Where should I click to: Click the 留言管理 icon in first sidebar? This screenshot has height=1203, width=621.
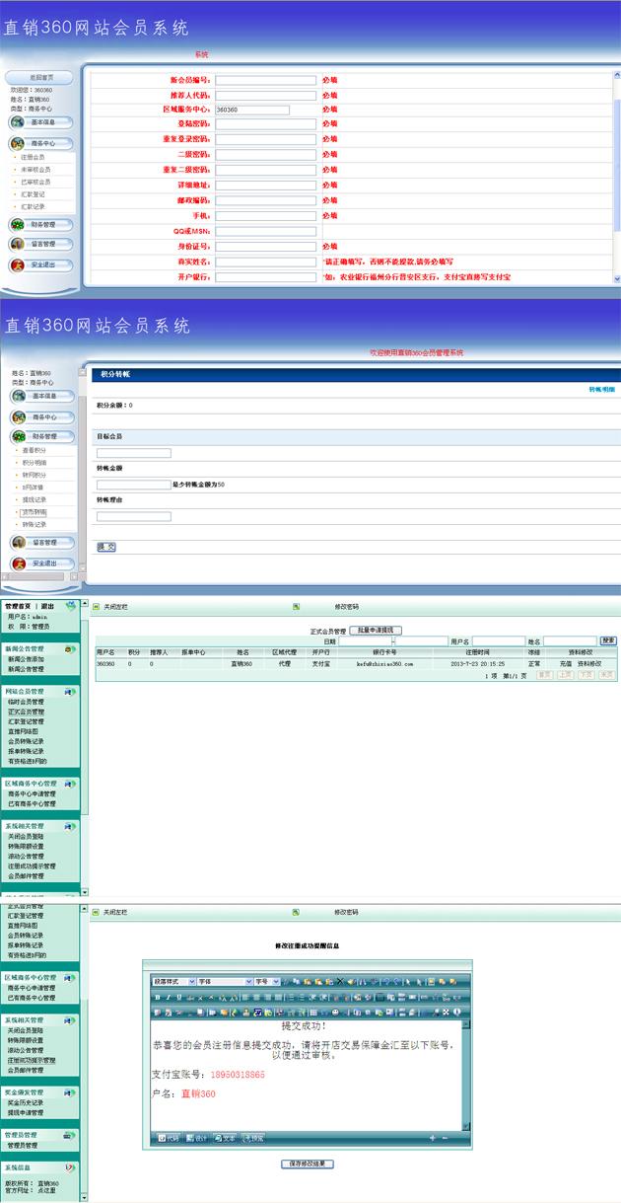point(18,244)
